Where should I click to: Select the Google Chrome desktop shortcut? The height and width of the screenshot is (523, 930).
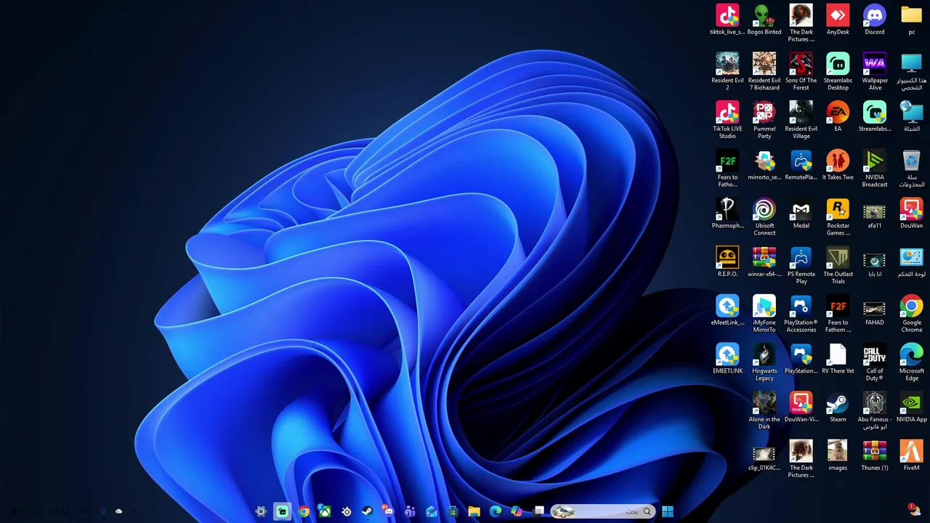[912, 314]
